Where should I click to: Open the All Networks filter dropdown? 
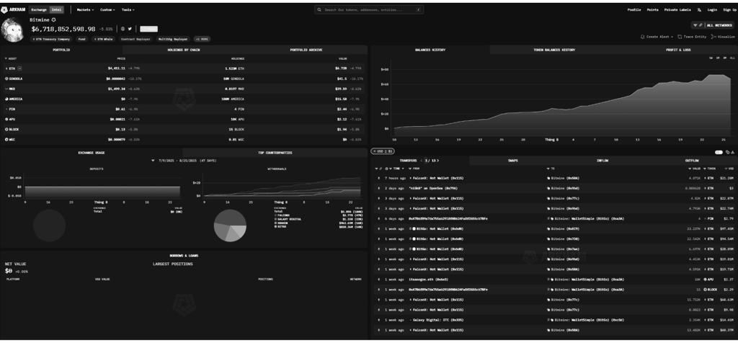point(713,25)
